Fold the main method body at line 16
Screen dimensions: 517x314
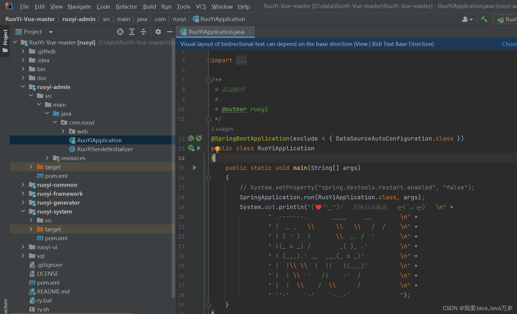point(208,178)
